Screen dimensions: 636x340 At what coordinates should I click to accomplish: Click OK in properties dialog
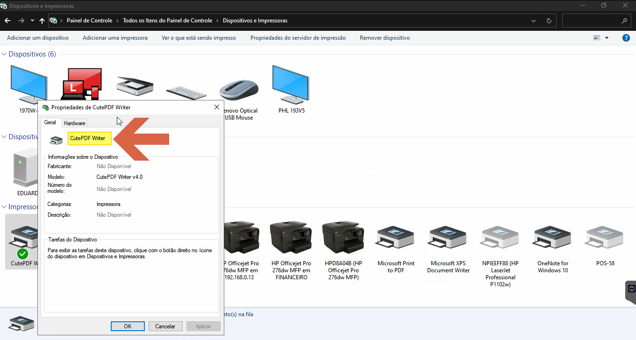tap(128, 326)
